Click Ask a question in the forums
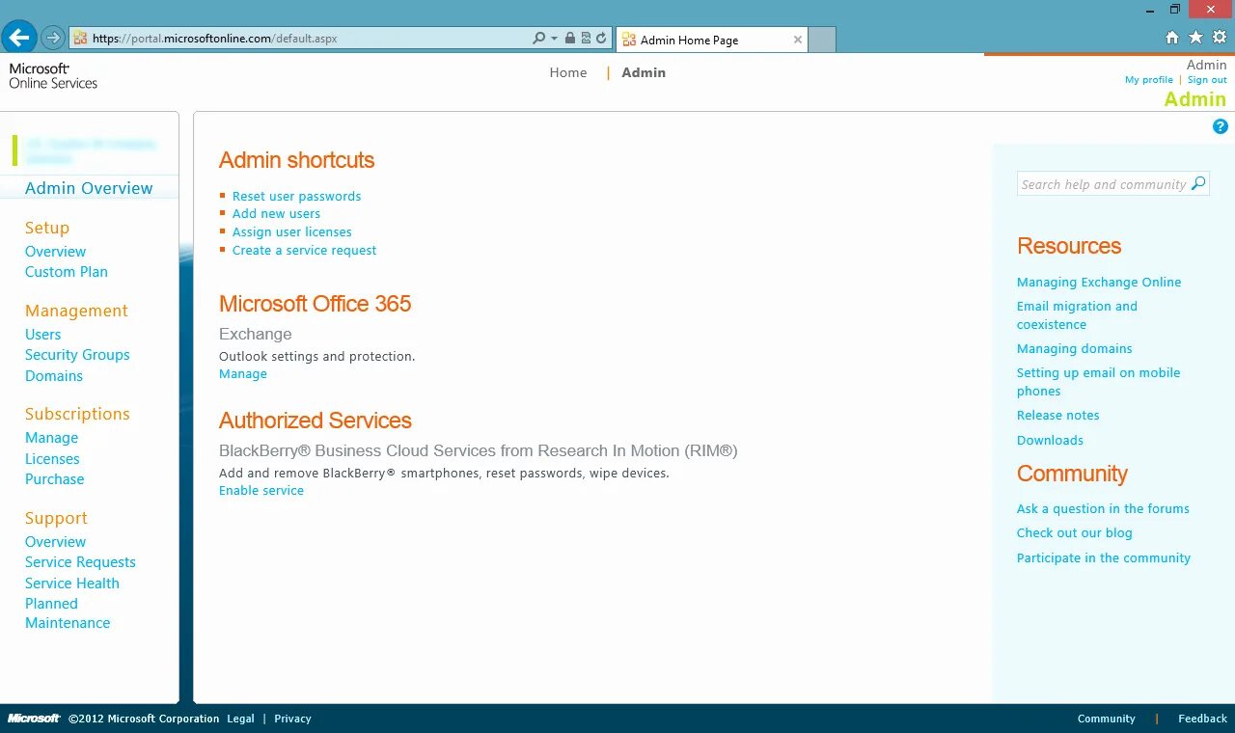Screen dimensions: 1235x733 click(x=1103, y=509)
